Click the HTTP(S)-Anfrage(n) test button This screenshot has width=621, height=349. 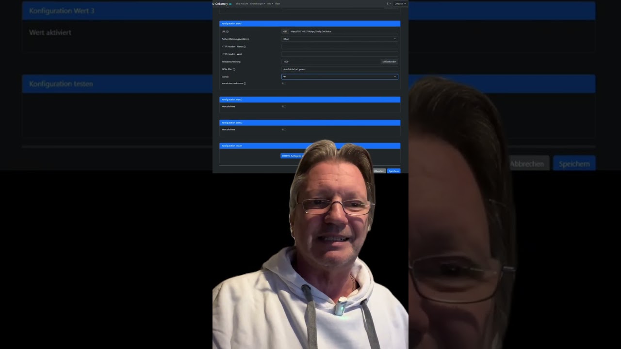[292, 156]
